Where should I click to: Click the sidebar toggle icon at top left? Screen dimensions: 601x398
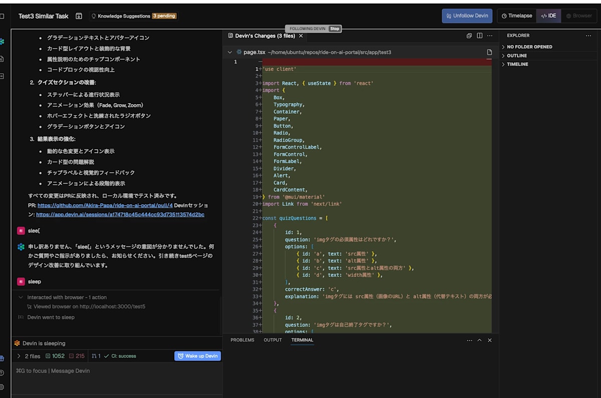click(2, 16)
